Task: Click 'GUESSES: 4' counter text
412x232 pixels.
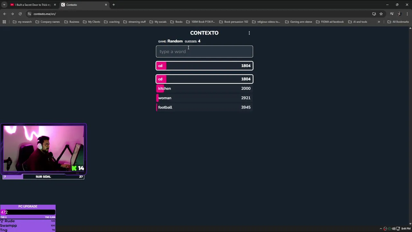Action: [192, 41]
